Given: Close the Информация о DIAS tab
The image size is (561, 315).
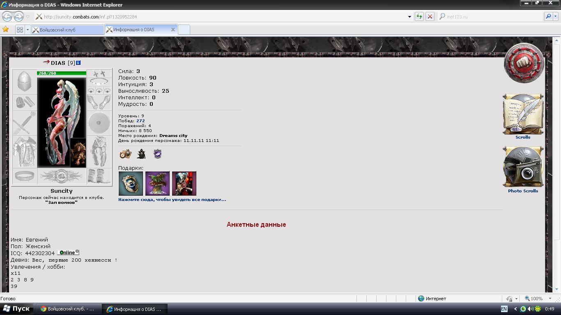Looking at the screenshot, I should (173, 30).
